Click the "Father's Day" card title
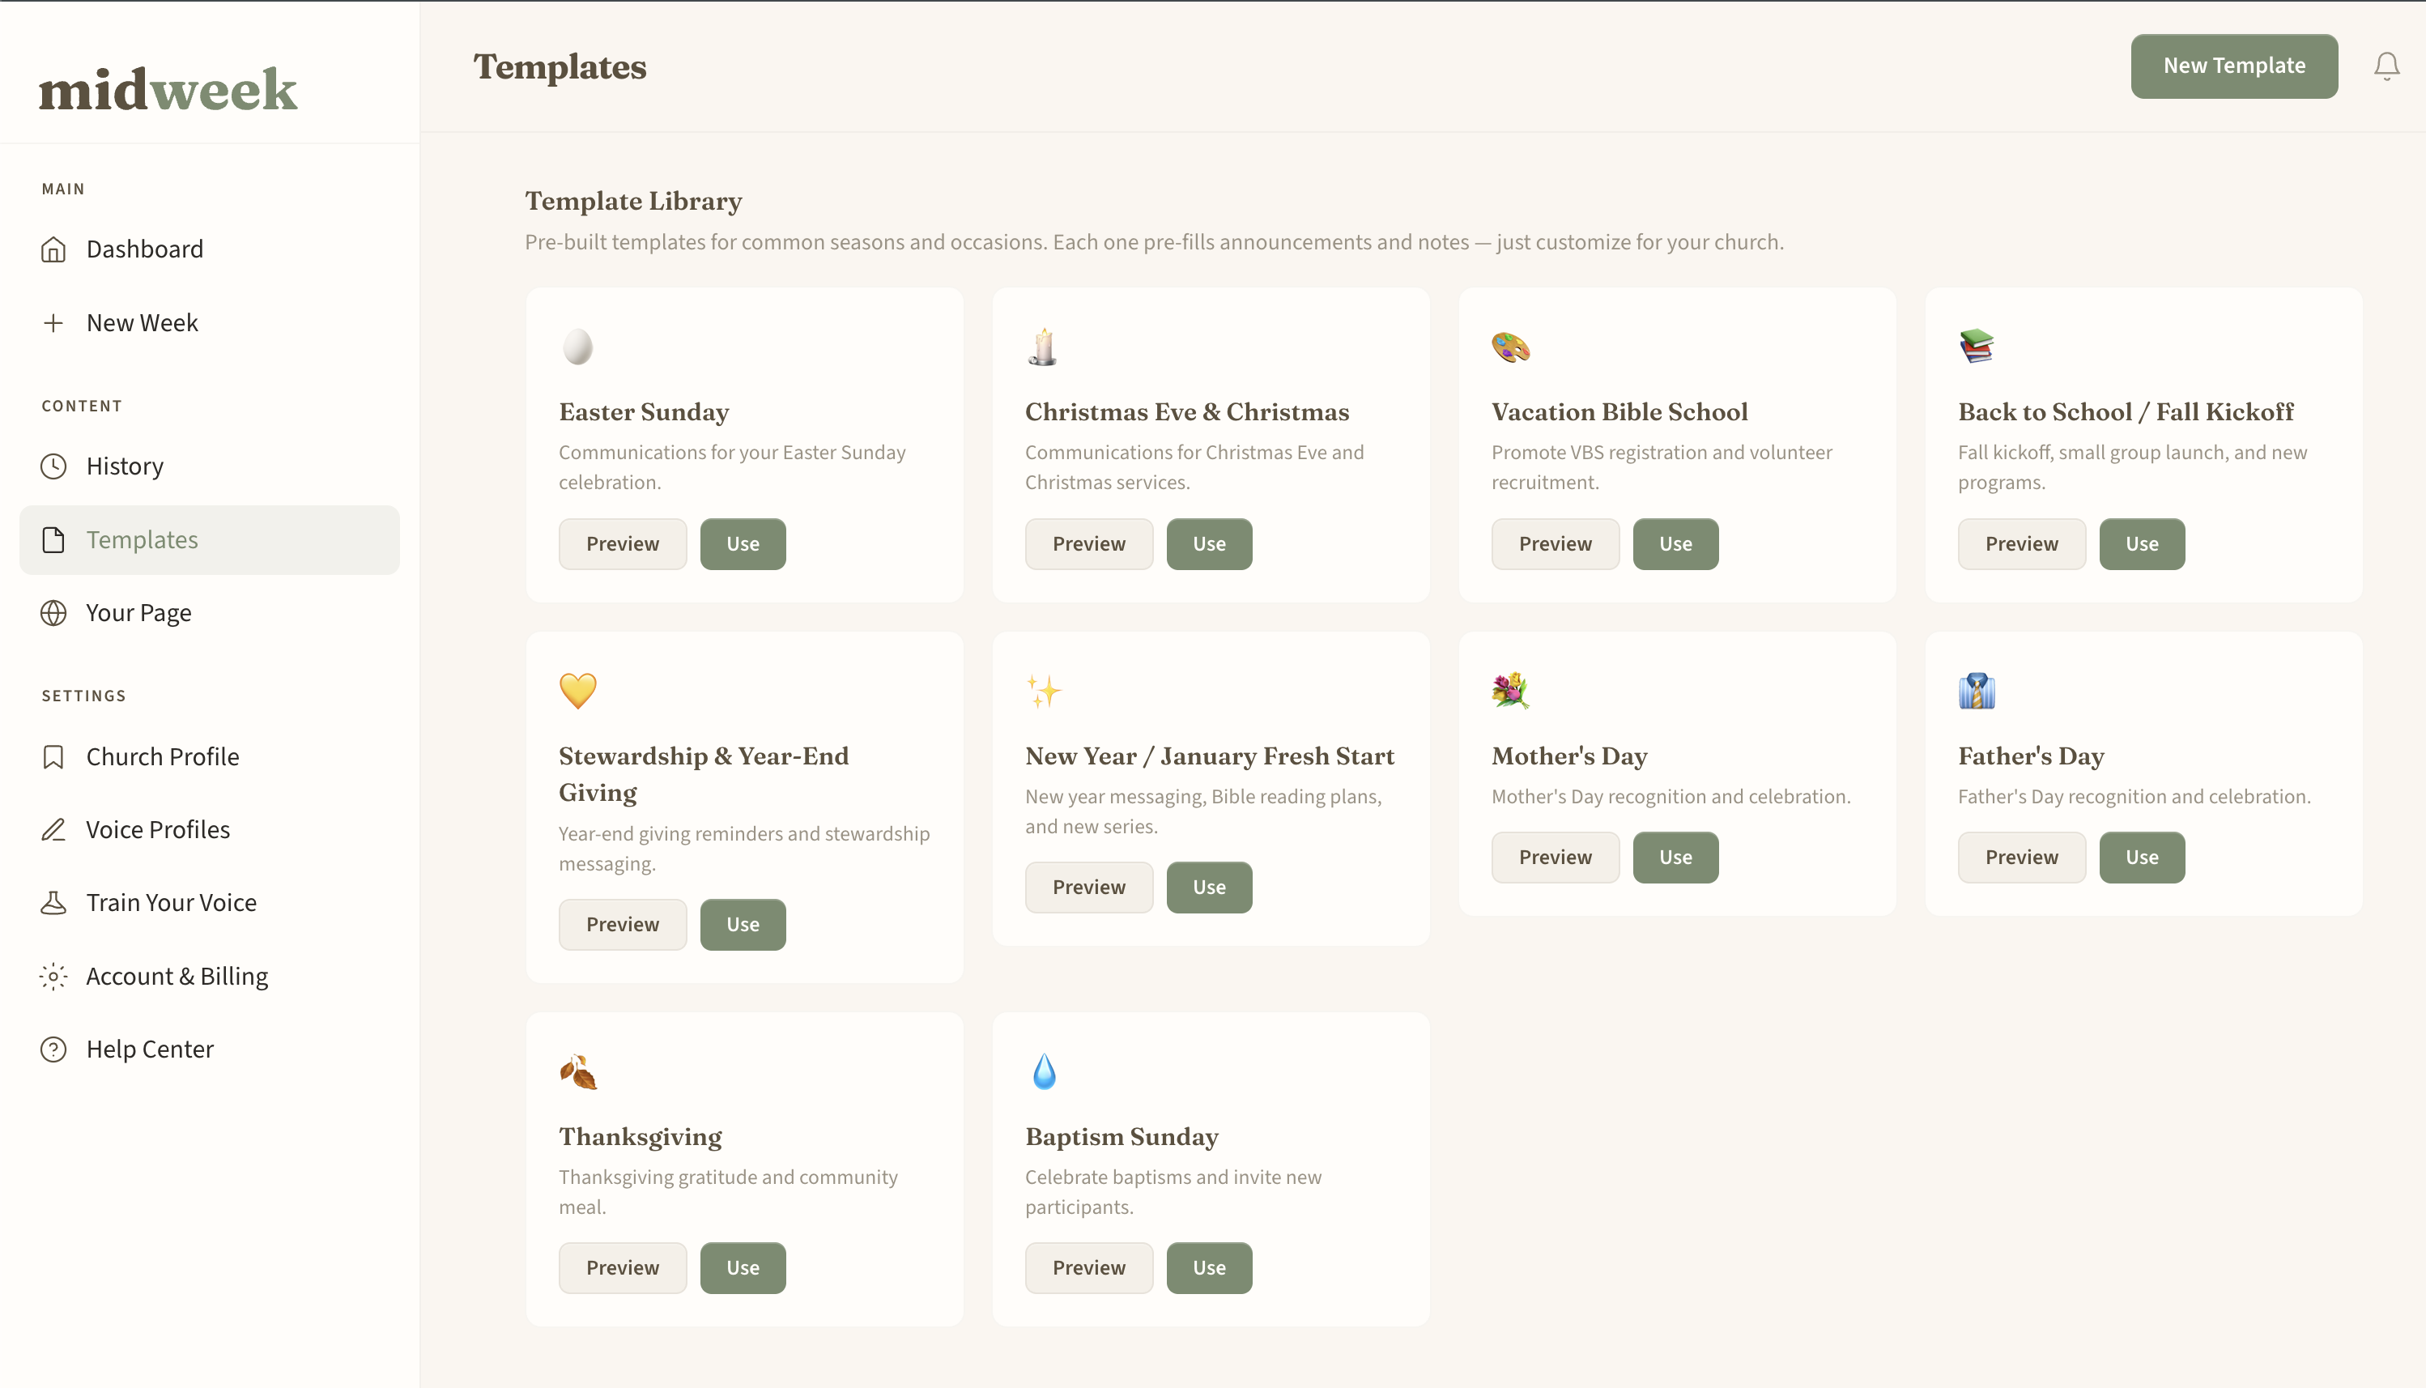The height and width of the screenshot is (1388, 2426). pyautogui.click(x=2030, y=756)
